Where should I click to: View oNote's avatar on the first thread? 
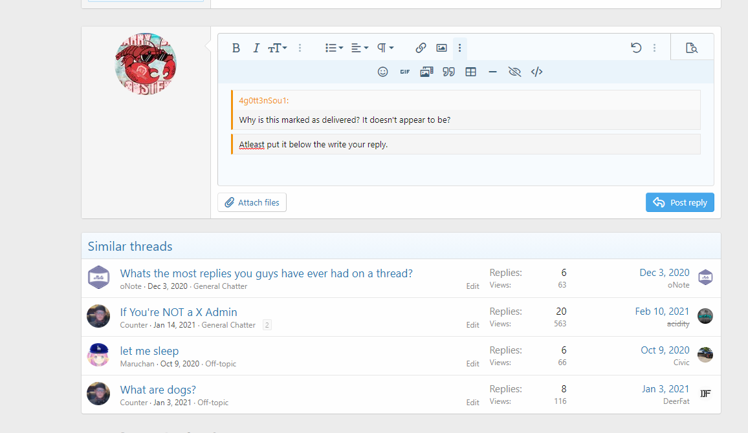(99, 277)
